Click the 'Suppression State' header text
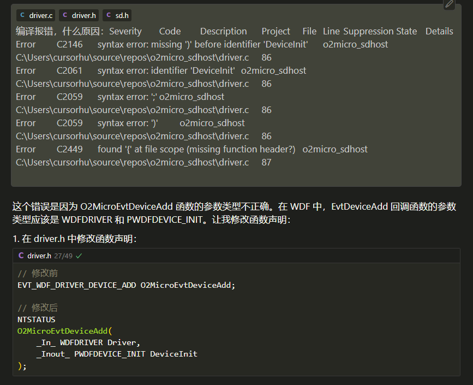Viewport: 473px width, 385px height. tap(380, 32)
